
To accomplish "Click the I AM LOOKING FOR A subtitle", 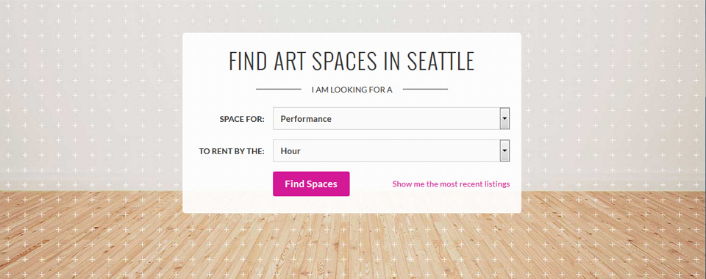I will click(352, 90).
